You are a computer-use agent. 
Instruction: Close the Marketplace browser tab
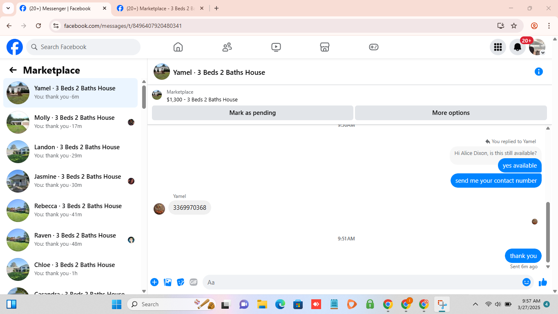point(202,8)
